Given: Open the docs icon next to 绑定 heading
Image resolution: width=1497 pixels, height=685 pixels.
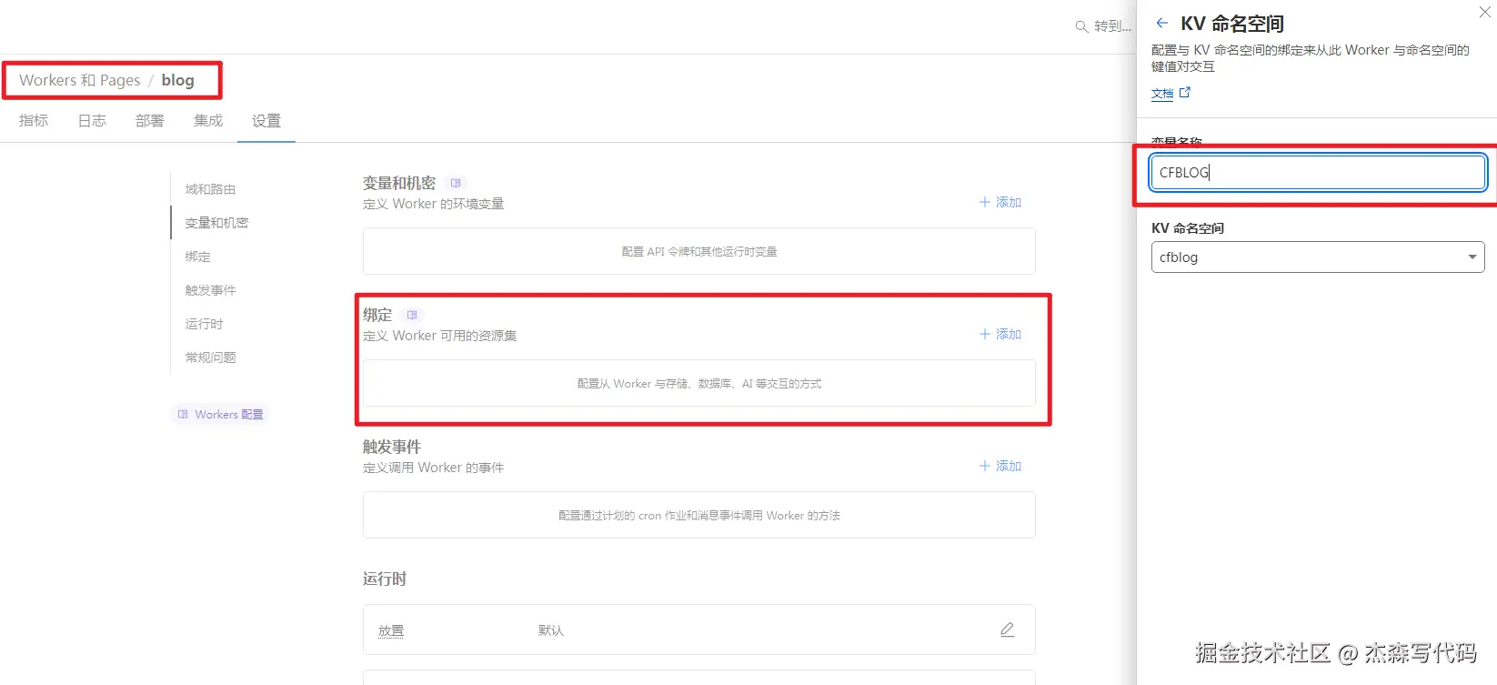Looking at the screenshot, I should (412, 315).
